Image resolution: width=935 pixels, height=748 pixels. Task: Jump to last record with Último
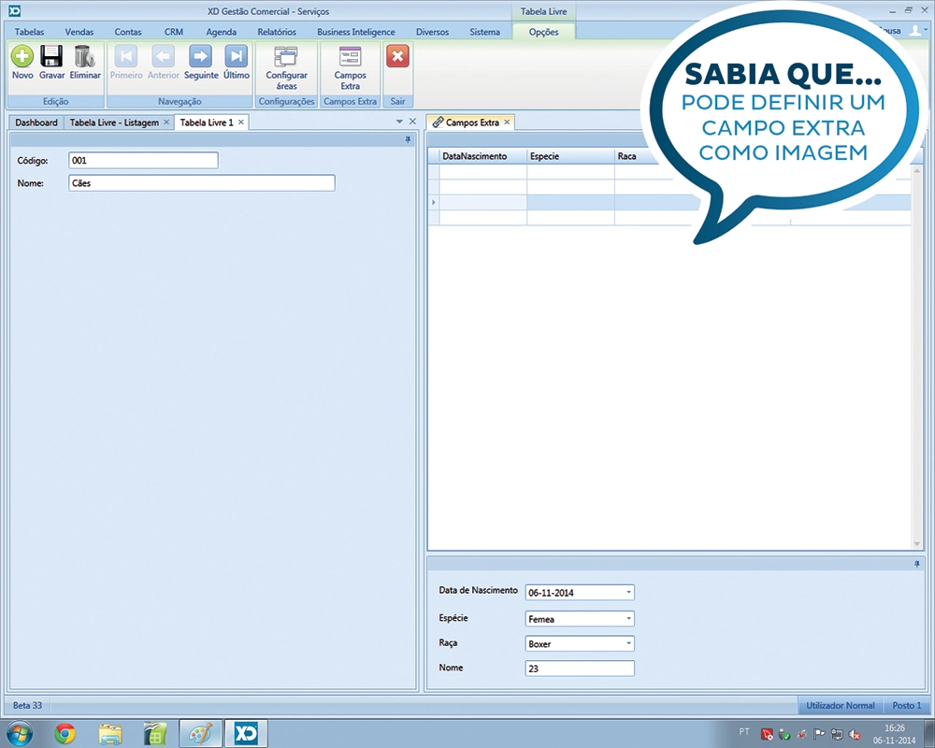click(237, 57)
